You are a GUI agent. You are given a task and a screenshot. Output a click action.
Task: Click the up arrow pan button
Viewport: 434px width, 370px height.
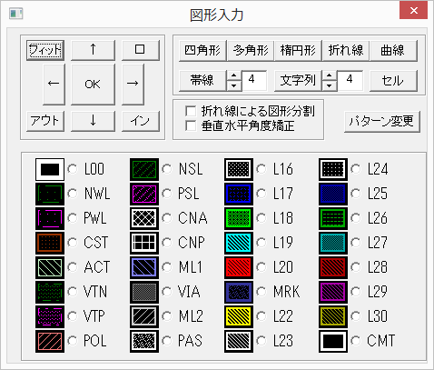tap(93, 50)
